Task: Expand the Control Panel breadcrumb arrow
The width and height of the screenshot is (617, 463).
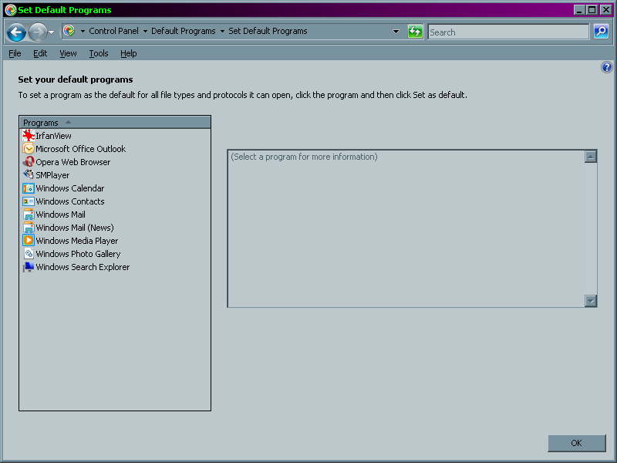Action: [x=145, y=31]
